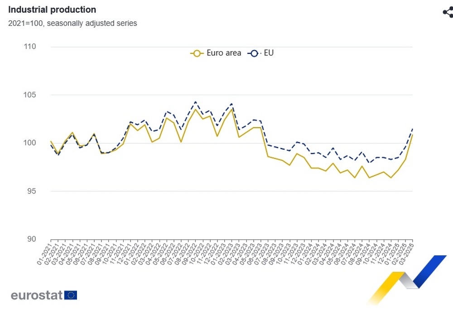Click the yellow circle marker for Euro area

[x=197, y=53]
